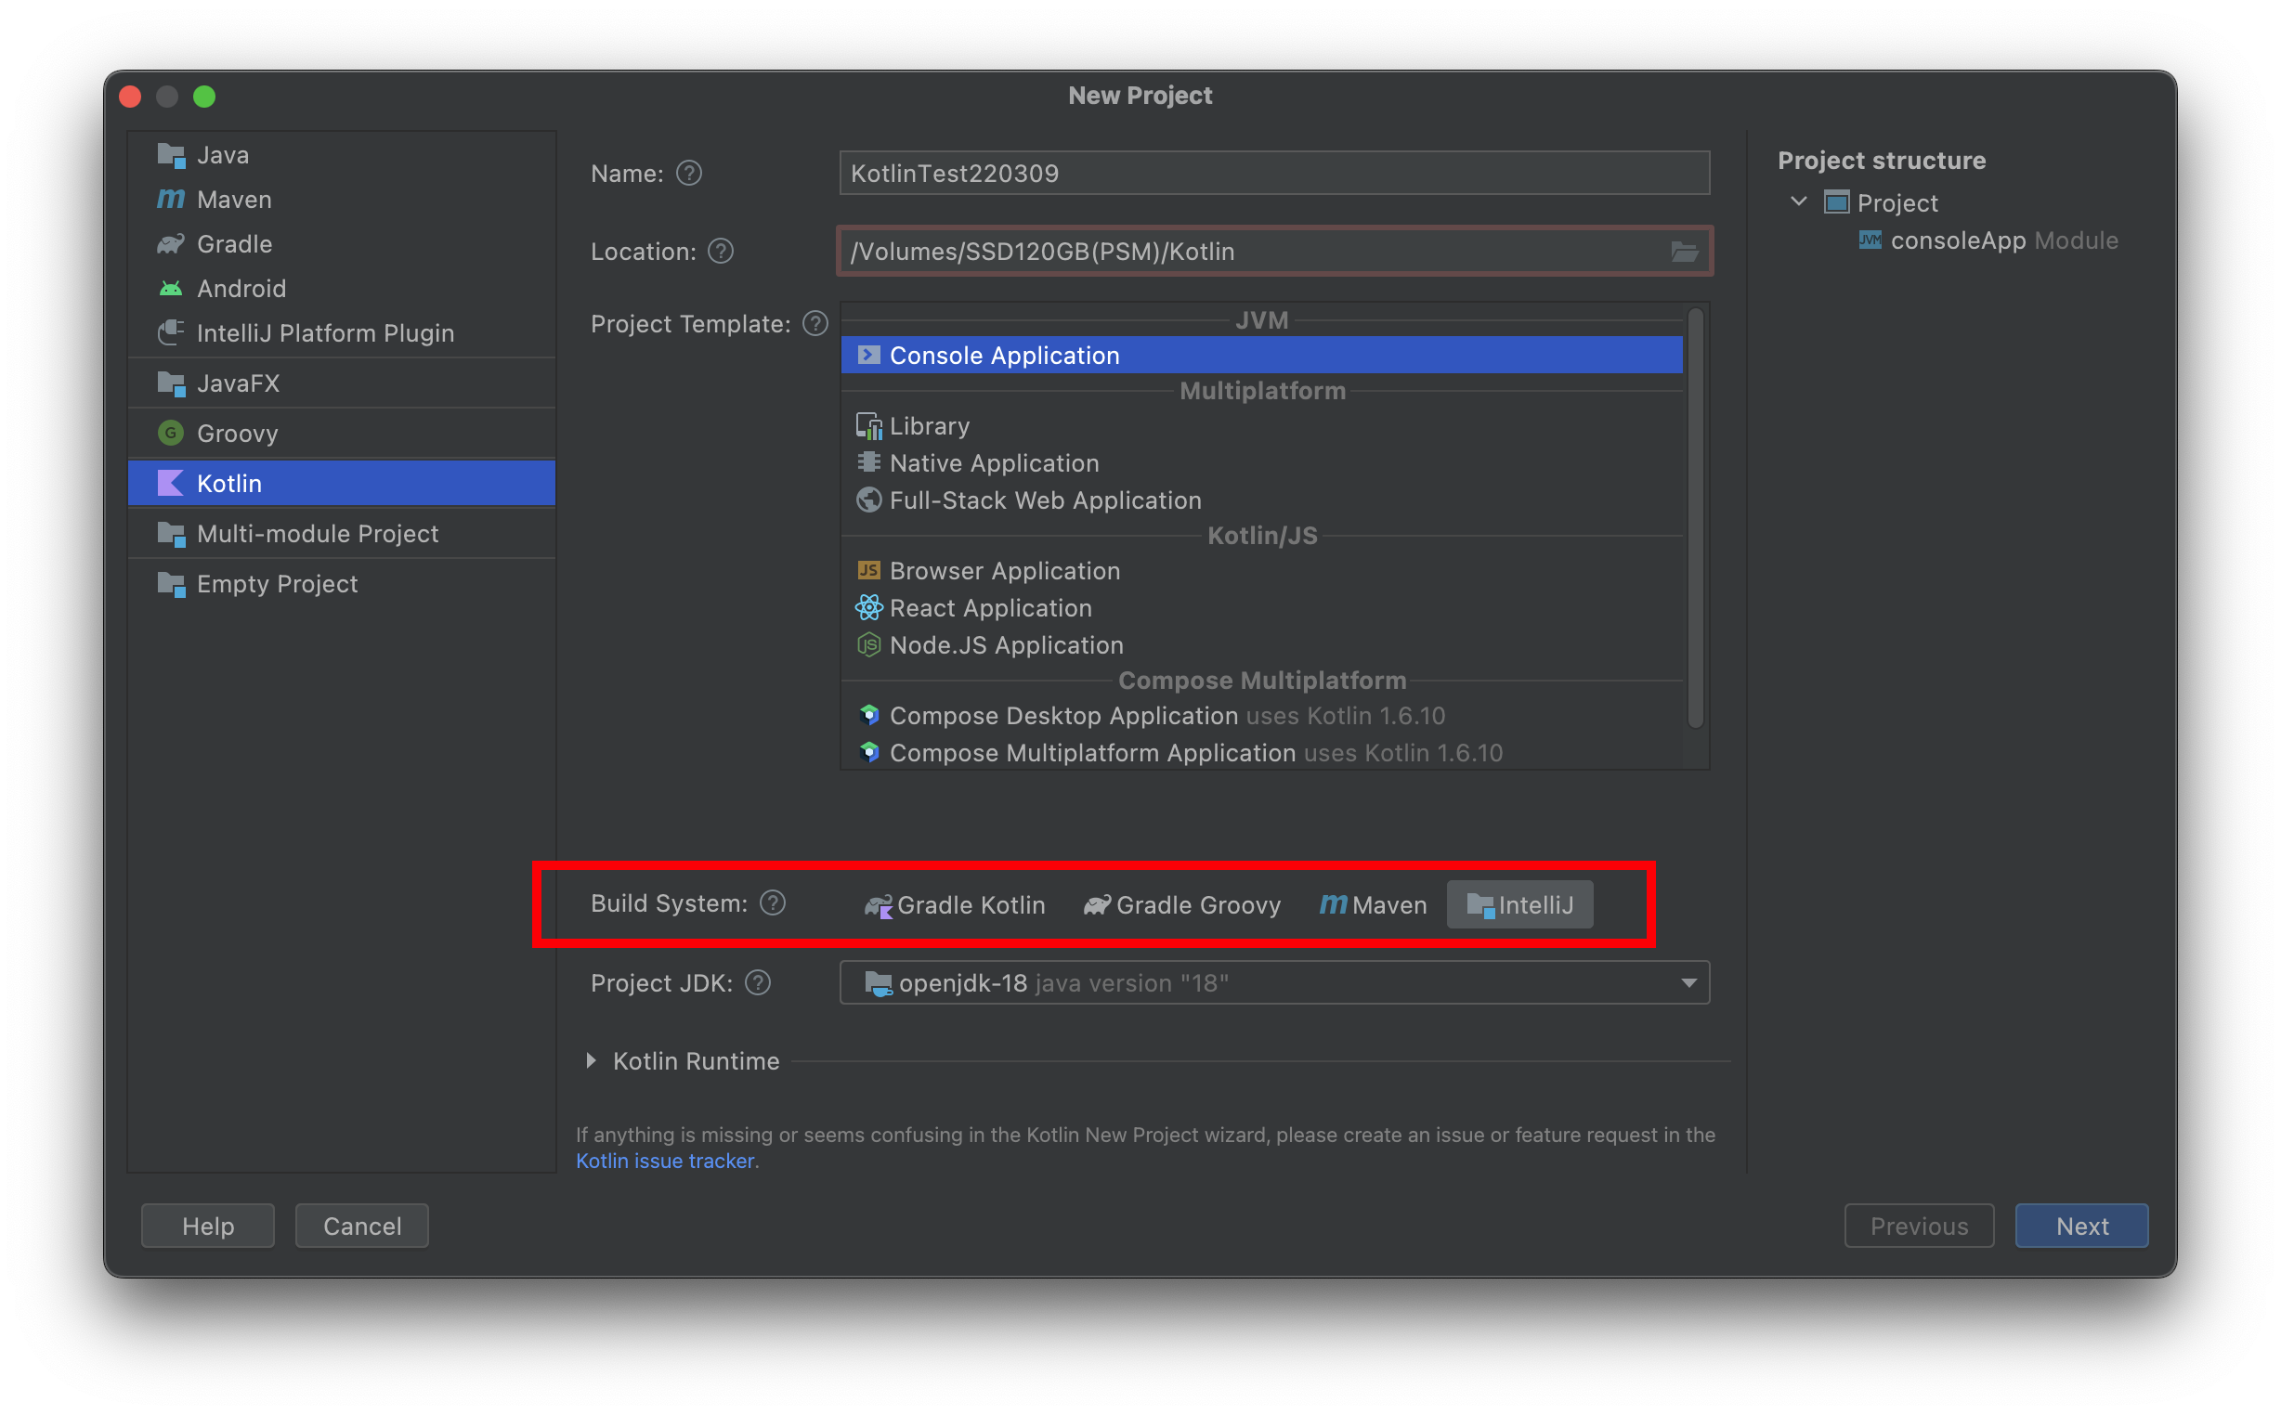Select IntelliJ Platform Plugin type
The image size is (2281, 1415).
point(342,332)
